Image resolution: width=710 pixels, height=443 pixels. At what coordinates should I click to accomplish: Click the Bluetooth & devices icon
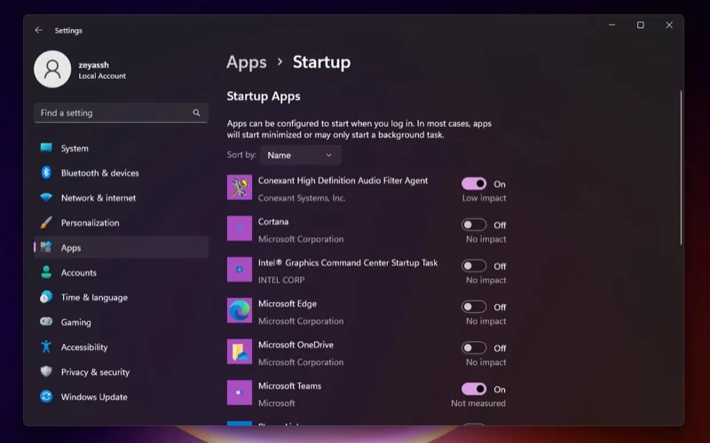pyautogui.click(x=46, y=173)
